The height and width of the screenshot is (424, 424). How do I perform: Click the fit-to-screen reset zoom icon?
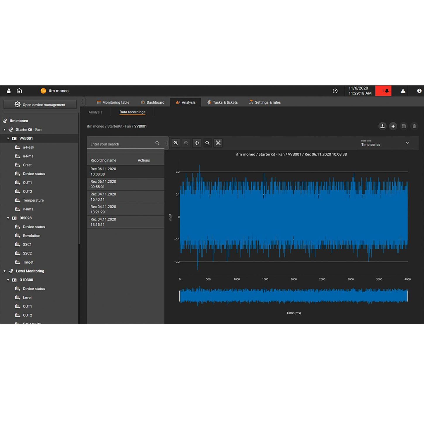coord(218,143)
